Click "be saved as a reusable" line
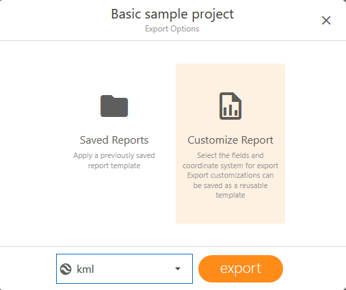Viewport: 346px width, 290px height. tap(230, 185)
